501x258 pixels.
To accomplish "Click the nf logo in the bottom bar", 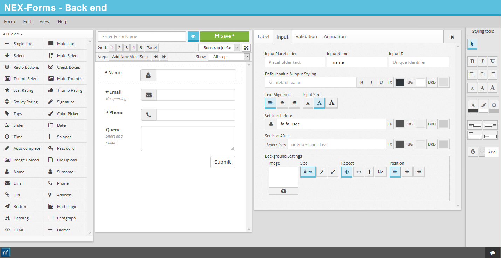I will (x=6, y=252).
